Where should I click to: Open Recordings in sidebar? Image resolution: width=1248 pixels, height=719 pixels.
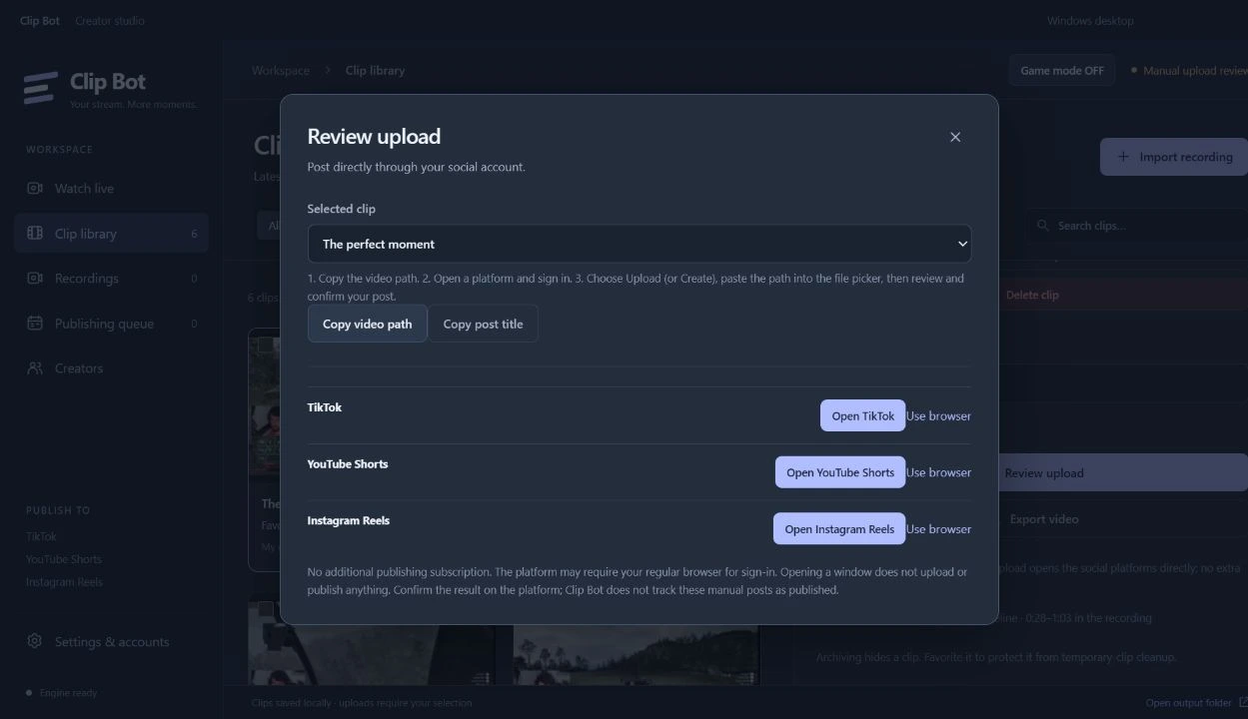pos(111,278)
